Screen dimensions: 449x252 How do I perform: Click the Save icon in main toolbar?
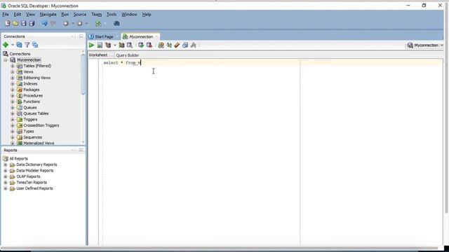23,23
